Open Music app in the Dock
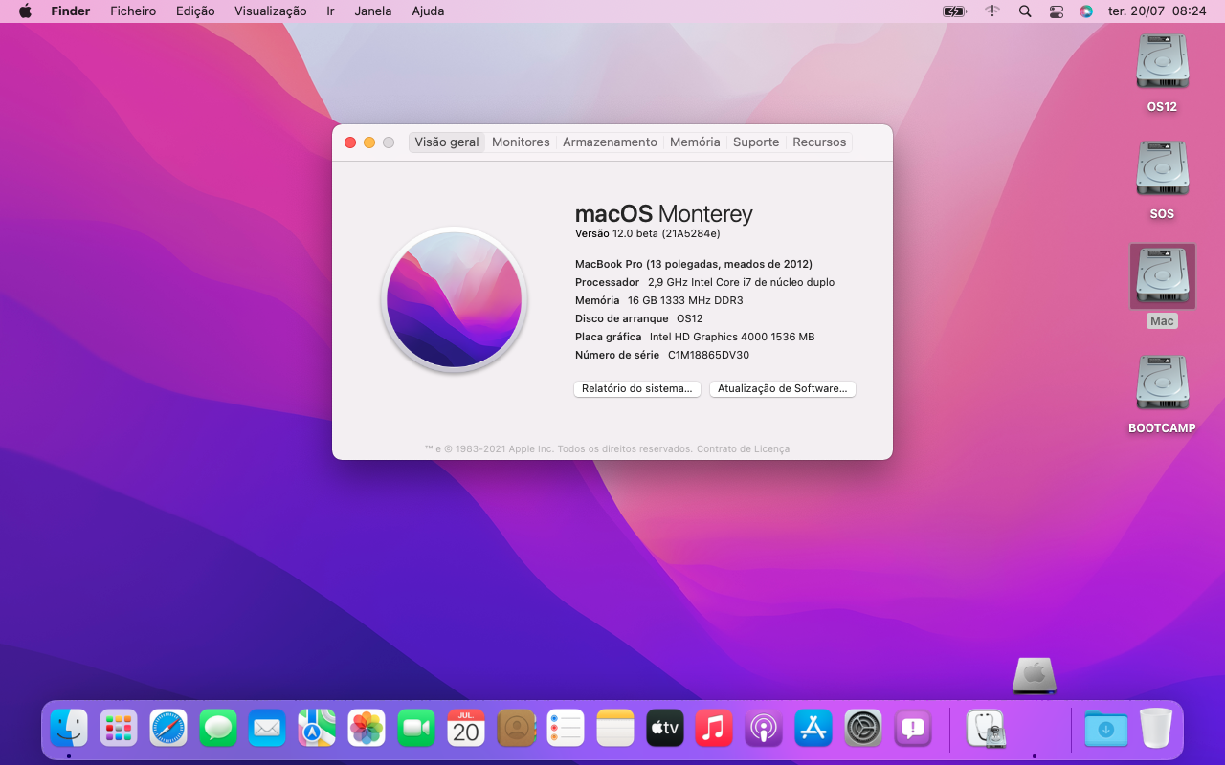This screenshot has height=765, width=1225. click(714, 728)
